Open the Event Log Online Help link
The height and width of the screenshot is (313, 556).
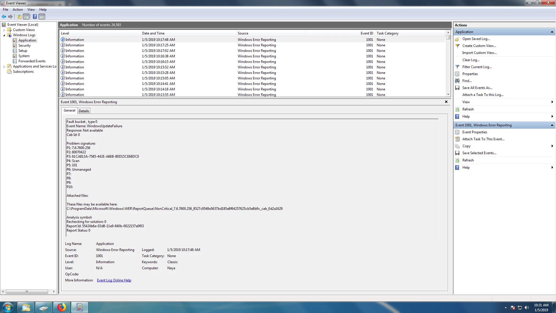[114, 280]
